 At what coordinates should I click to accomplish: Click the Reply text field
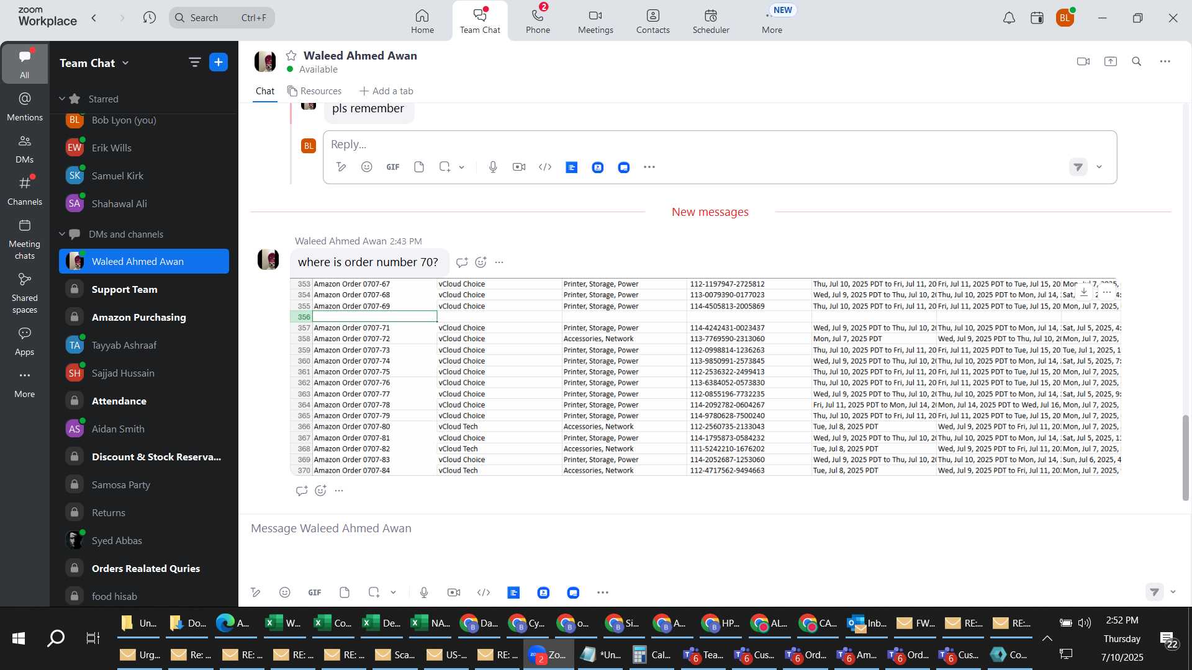[x=720, y=145]
